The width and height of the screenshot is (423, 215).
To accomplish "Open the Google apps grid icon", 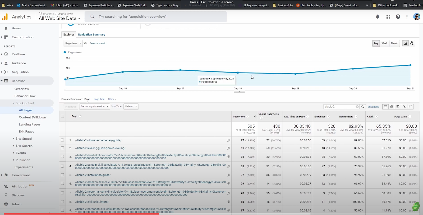I will 388,17.
